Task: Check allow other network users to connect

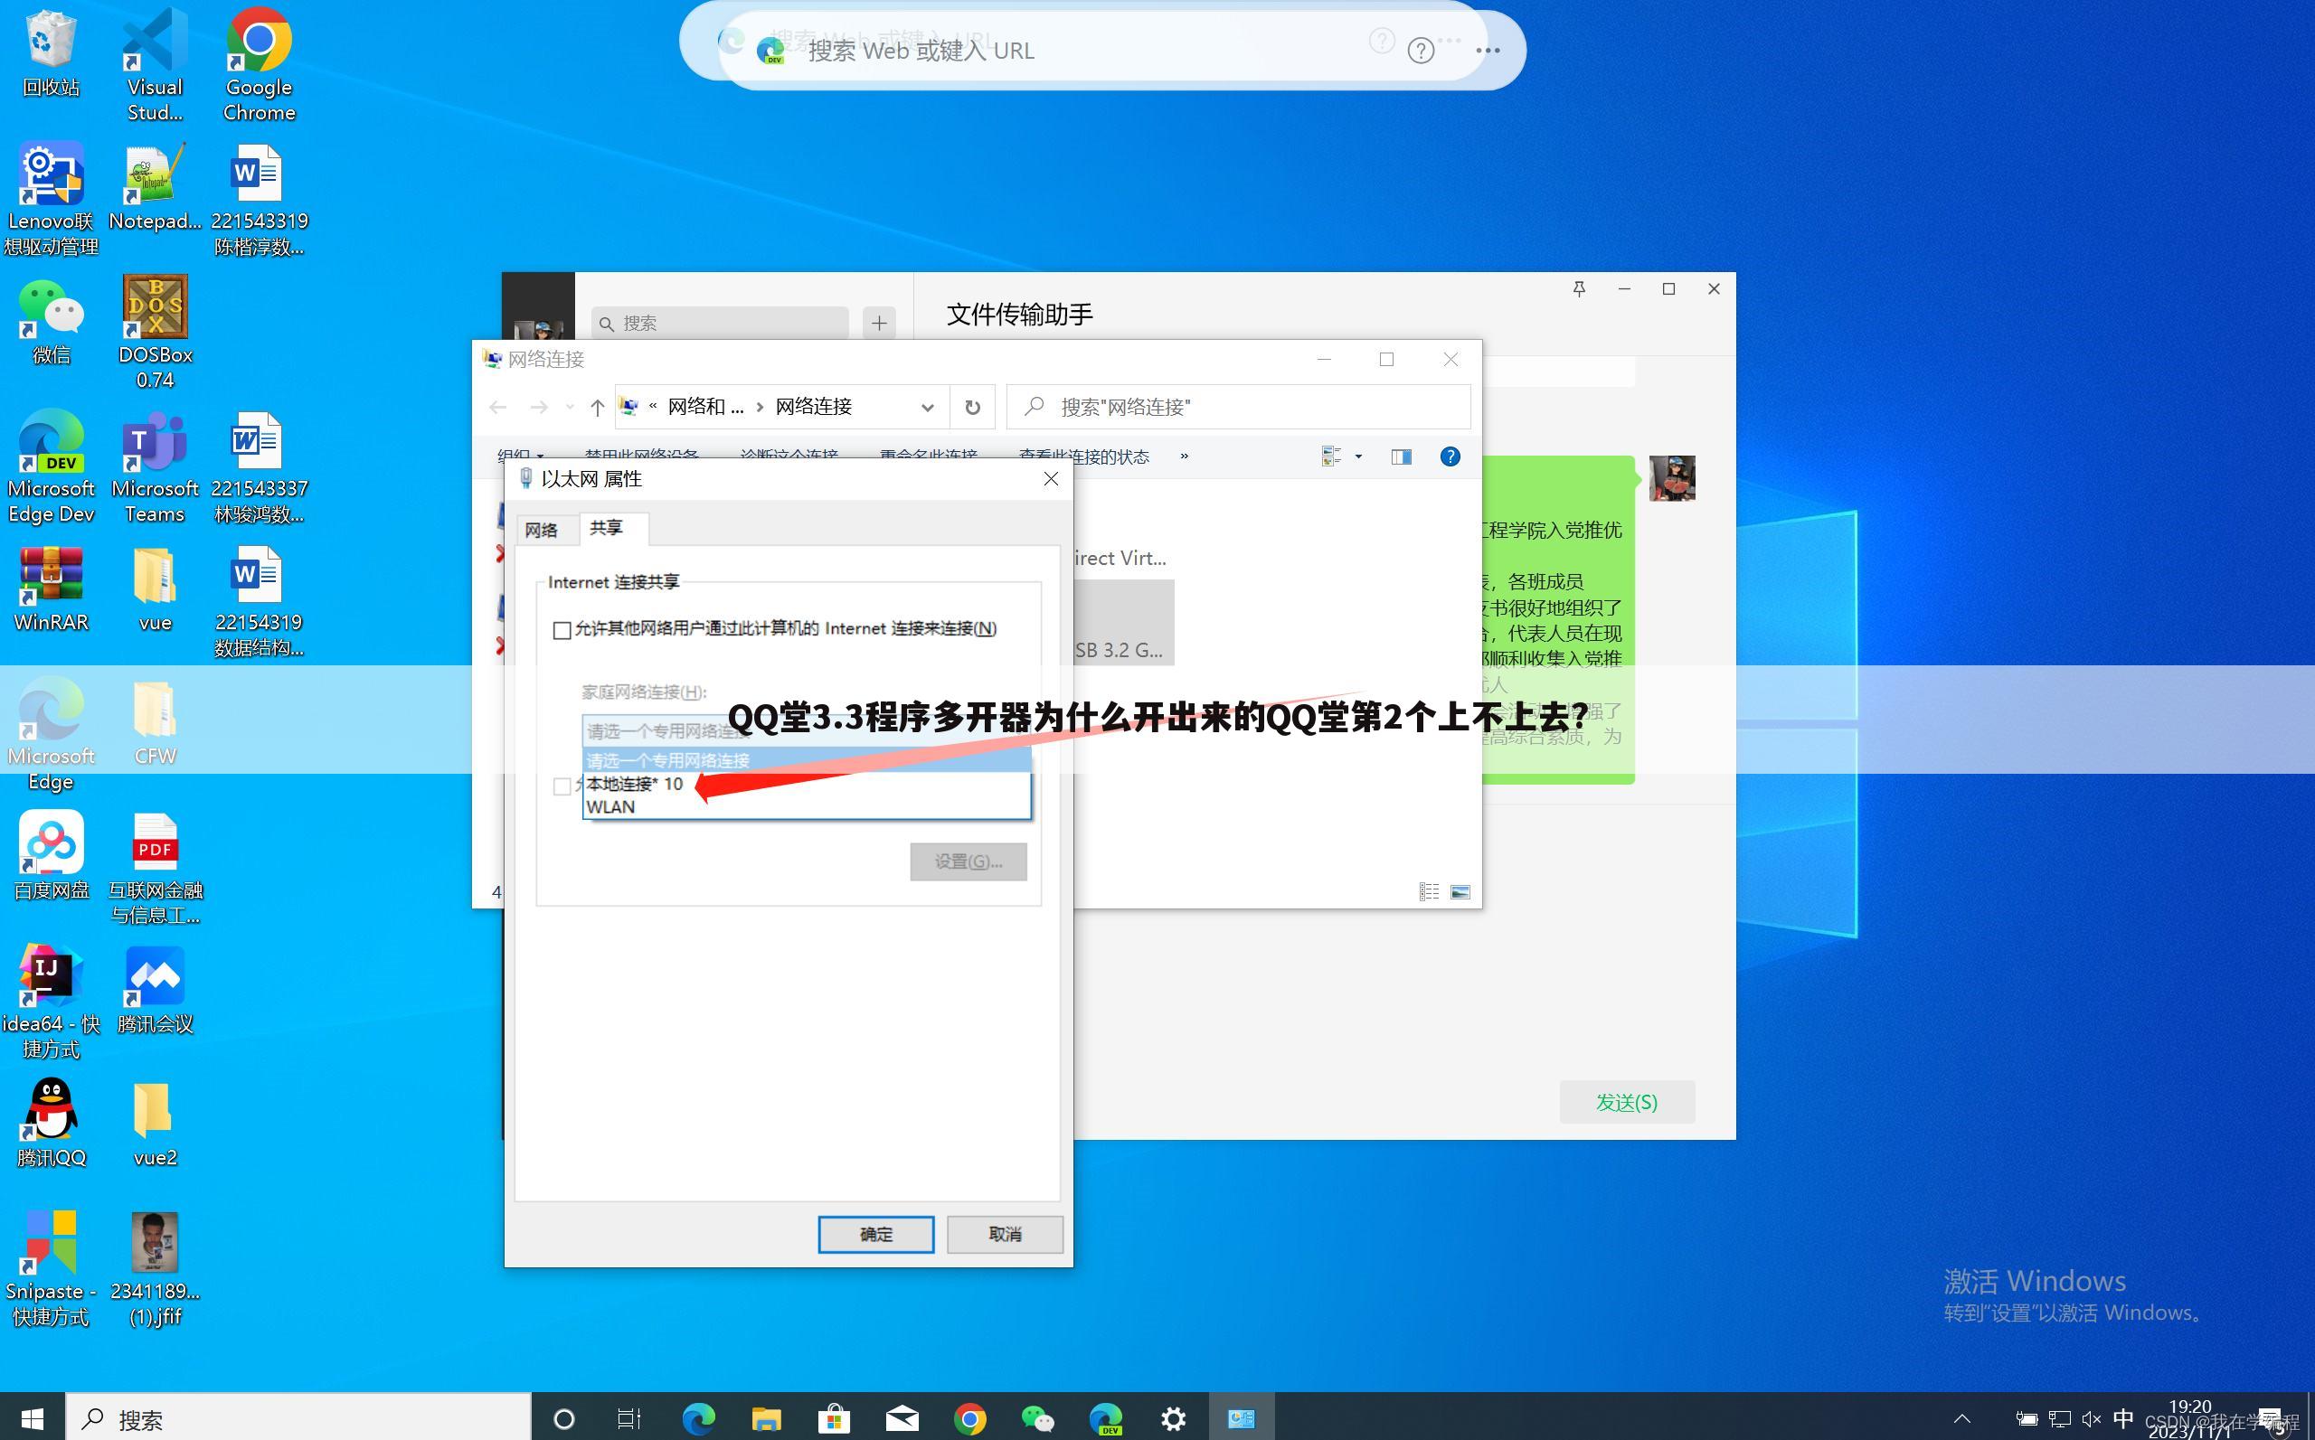Action: (562, 629)
